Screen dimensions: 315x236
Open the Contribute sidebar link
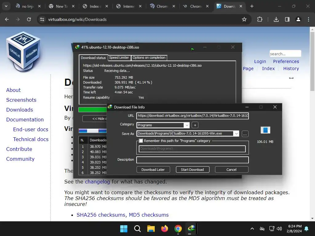19,149
